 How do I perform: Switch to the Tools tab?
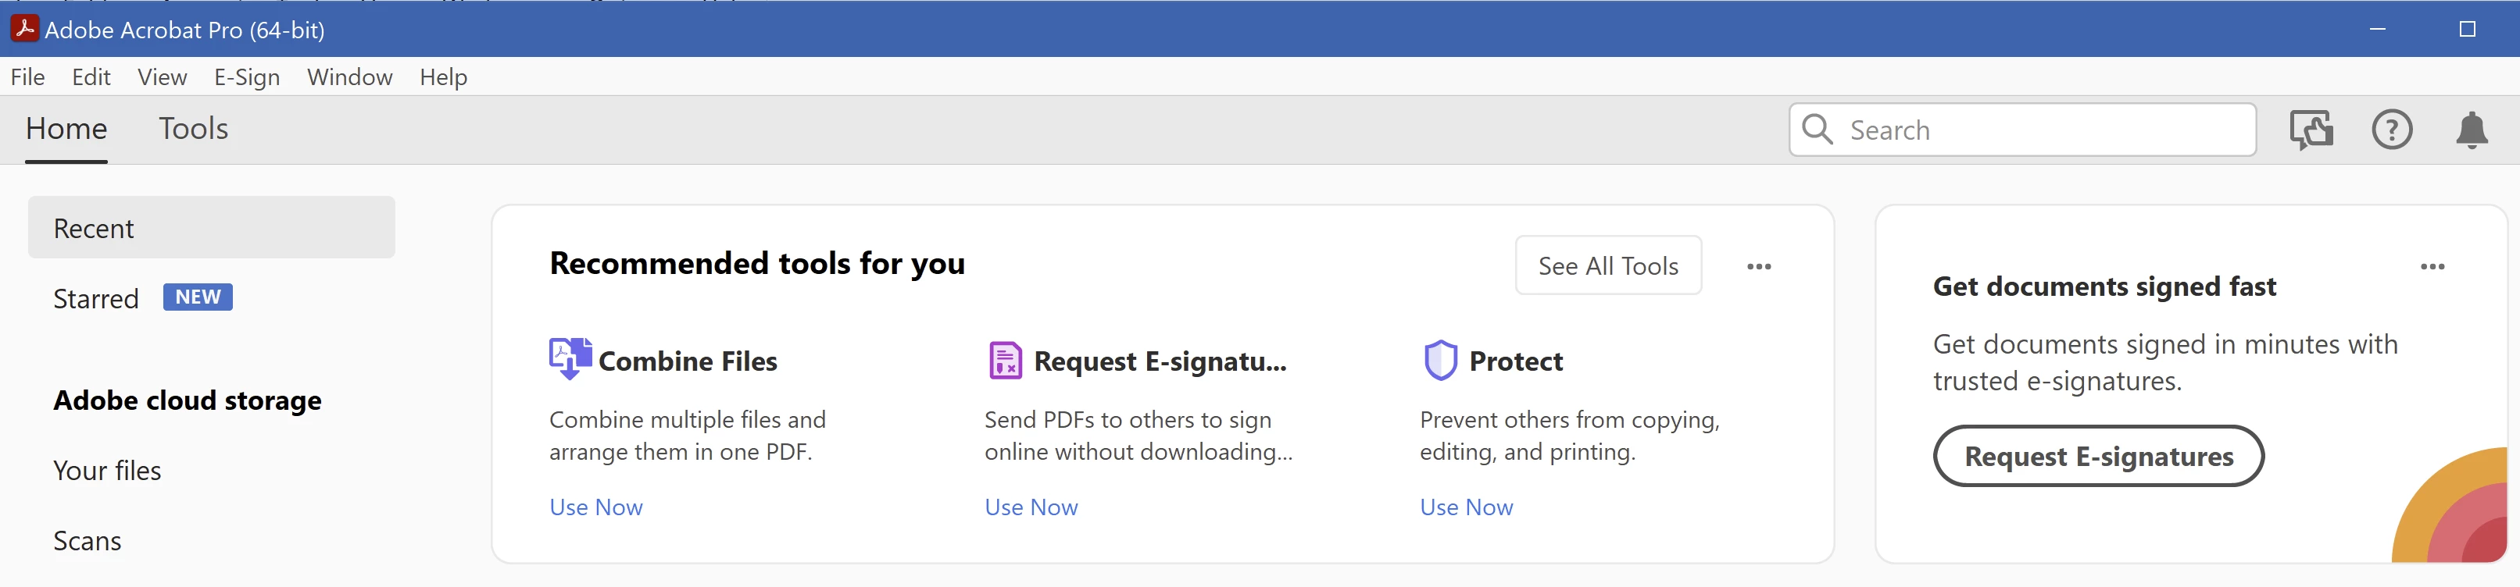tap(194, 129)
